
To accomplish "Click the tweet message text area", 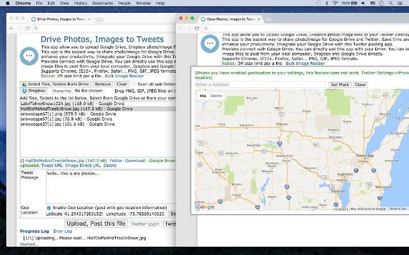I will [111, 187].
